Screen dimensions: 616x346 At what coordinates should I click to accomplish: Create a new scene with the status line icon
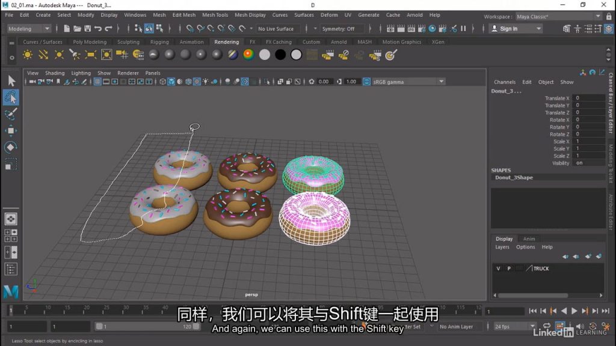67,29
